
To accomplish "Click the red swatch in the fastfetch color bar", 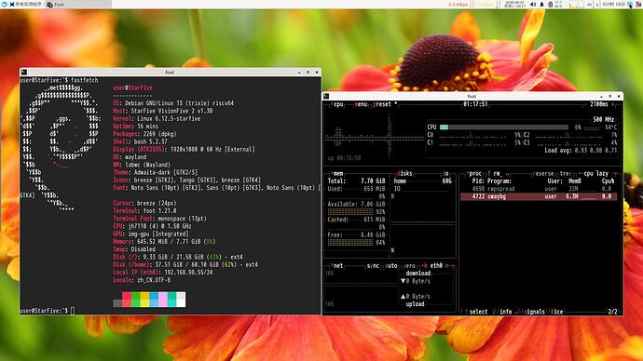I will point(127,300).
